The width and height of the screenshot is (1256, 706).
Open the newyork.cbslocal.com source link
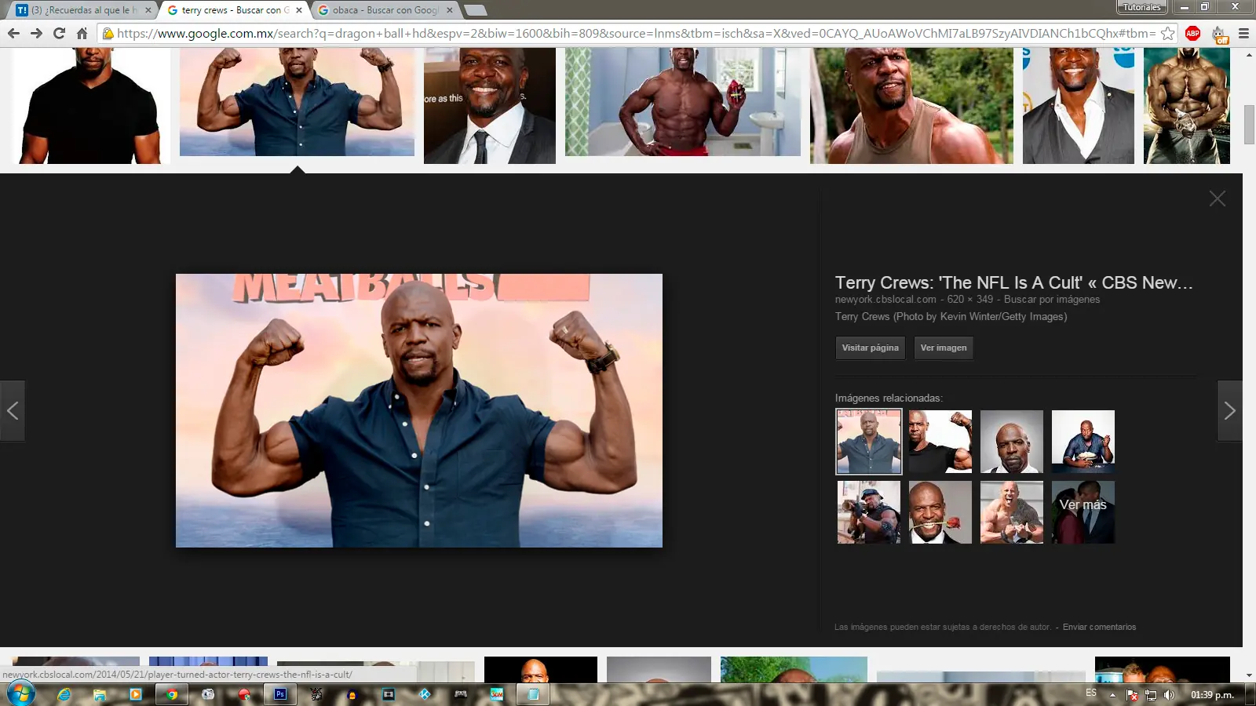pyautogui.click(x=885, y=300)
